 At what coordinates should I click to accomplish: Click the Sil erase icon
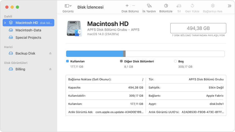coord(179,6)
